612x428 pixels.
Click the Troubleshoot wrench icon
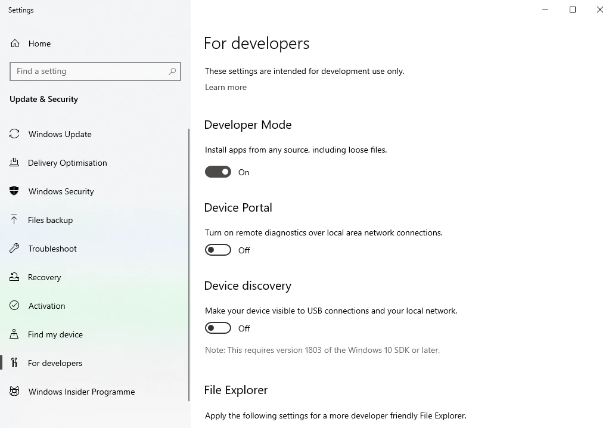[x=14, y=249]
